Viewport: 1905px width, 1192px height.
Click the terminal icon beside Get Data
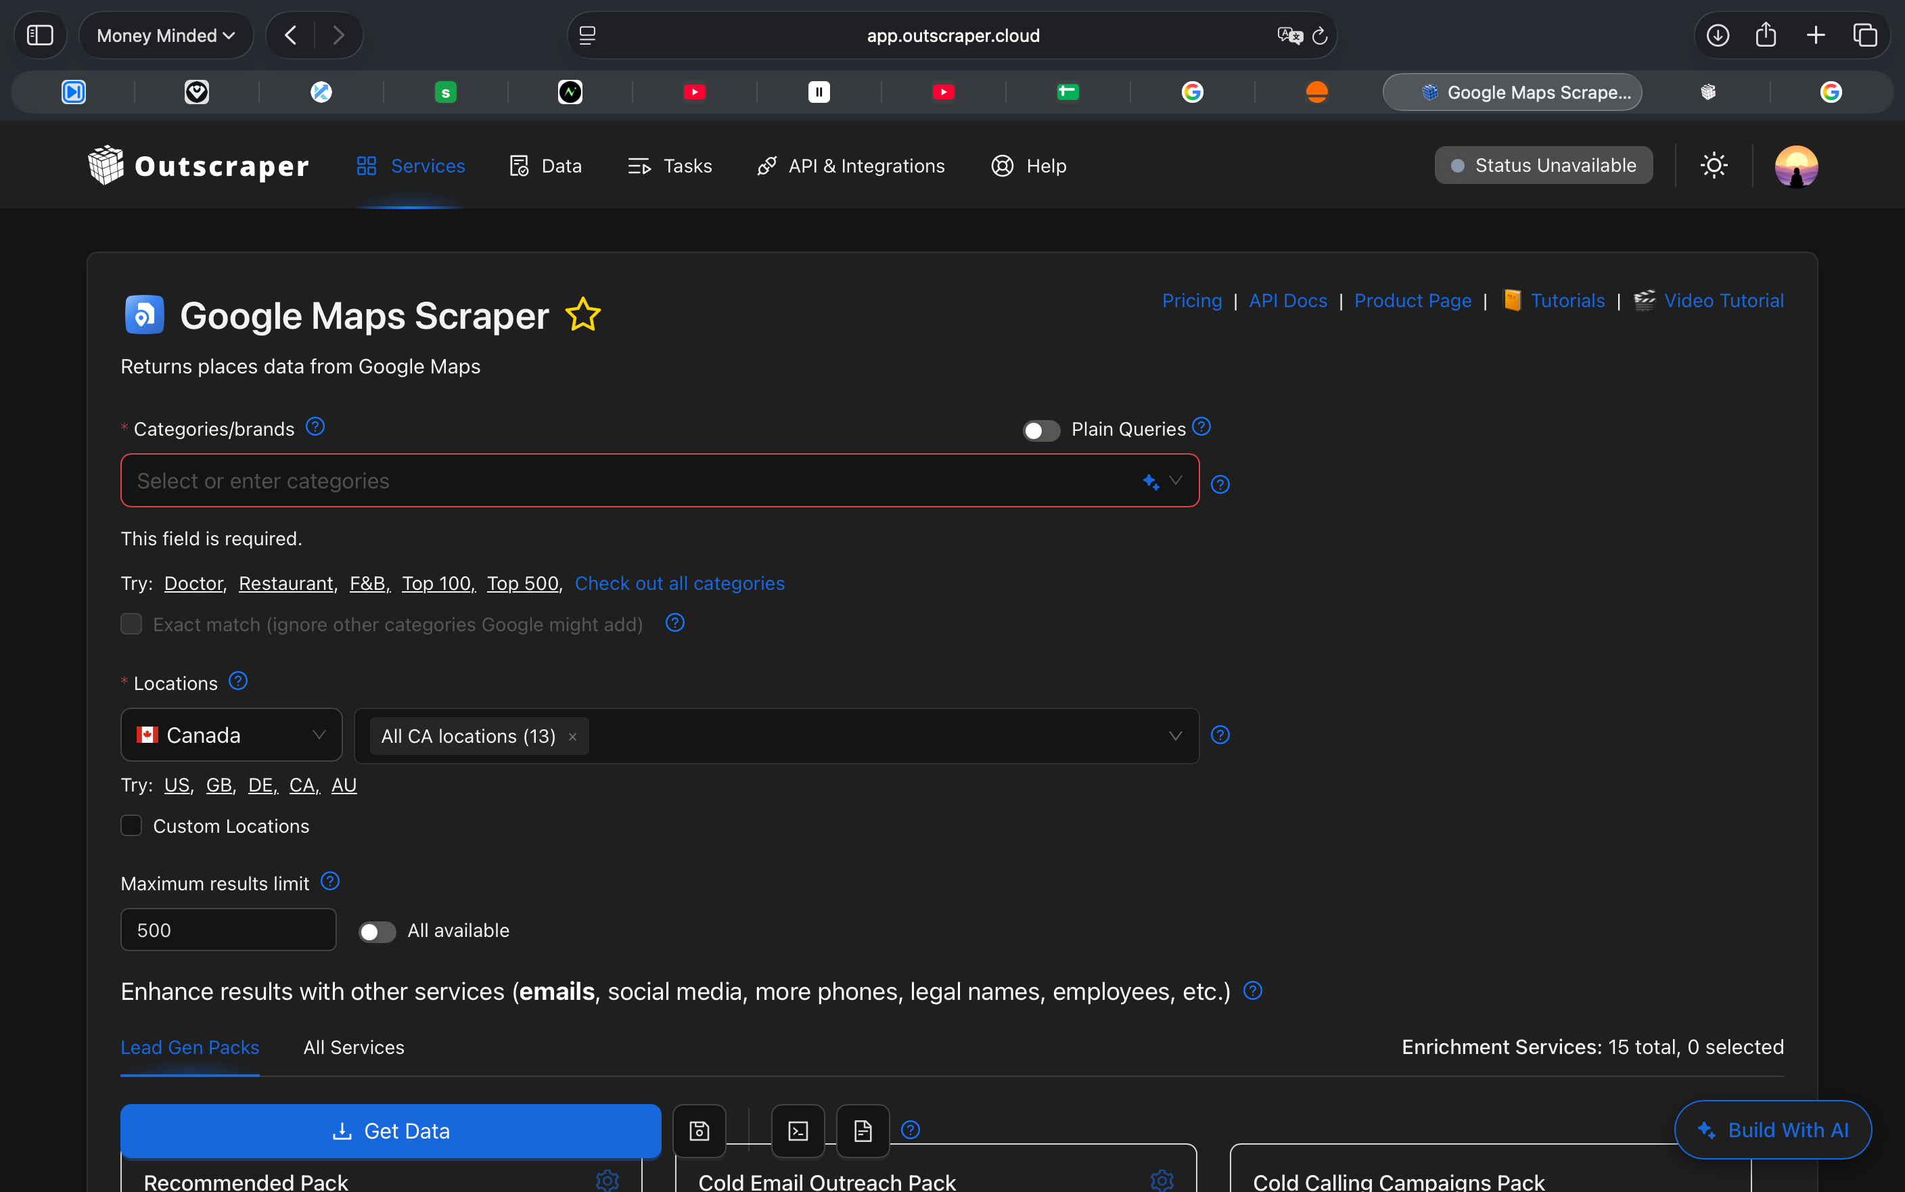pos(798,1130)
